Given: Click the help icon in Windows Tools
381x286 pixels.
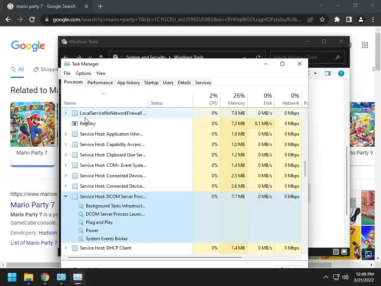Looking at the screenshot, I should [x=341, y=73].
